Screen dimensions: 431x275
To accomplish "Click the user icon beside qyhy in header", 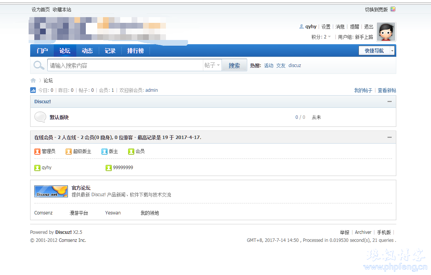I will (x=302, y=27).
